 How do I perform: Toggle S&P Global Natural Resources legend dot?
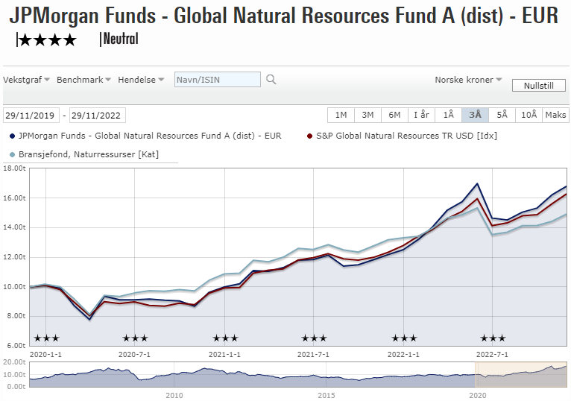309,136
